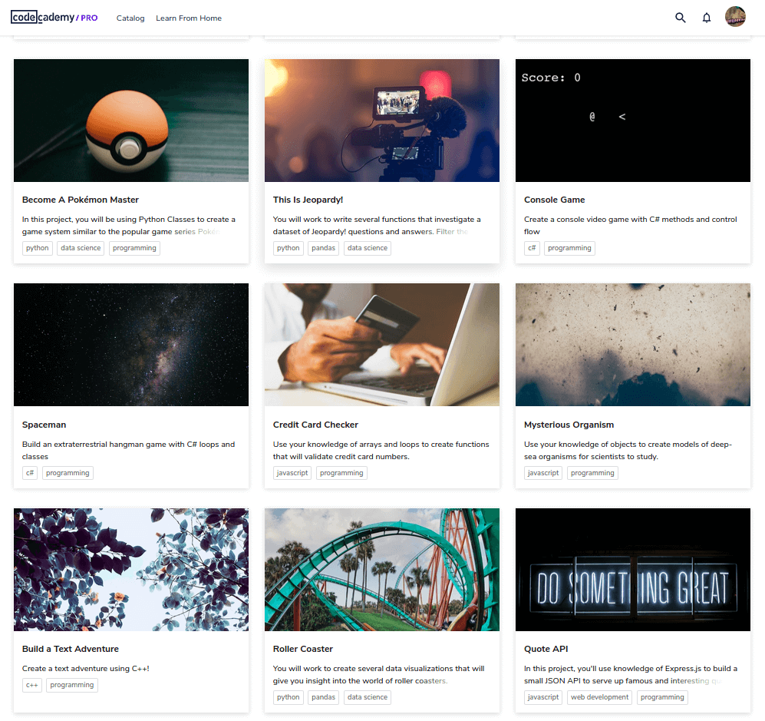Viewport: 765px width, 721px height.
Task: Select programming tag on Spaceman card
Action: tap(68, 473)
